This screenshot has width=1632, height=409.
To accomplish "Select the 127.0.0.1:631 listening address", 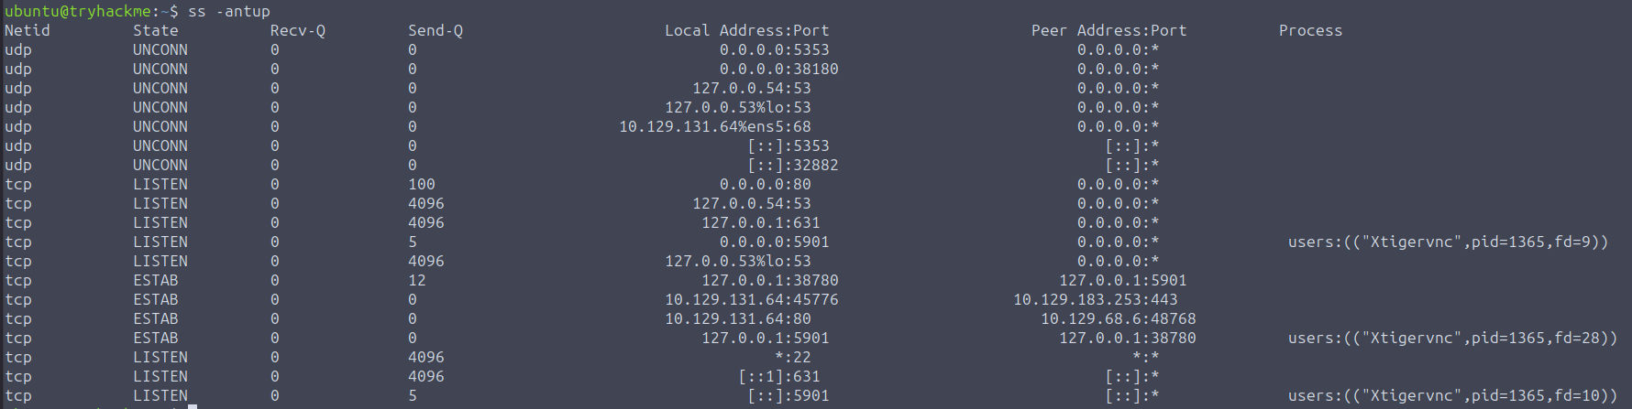I will pos(760,222).
